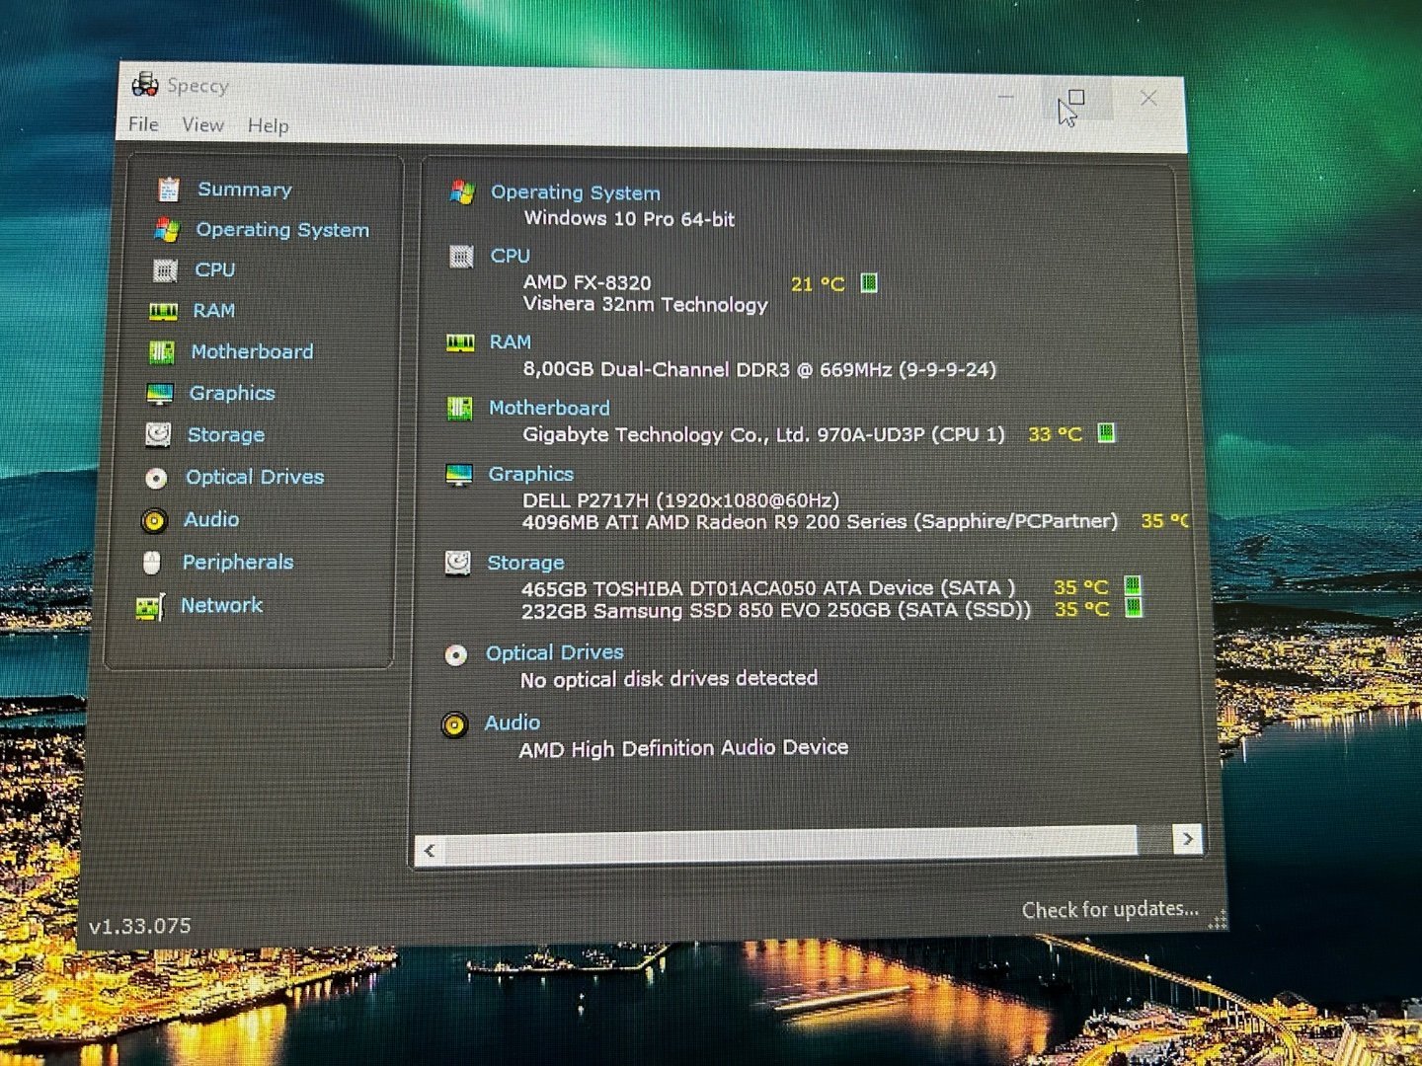This screenshot has height=1066, width=1422.
Task: Open the Optical Drives heading link in summary
Action: tap(554, 652)
